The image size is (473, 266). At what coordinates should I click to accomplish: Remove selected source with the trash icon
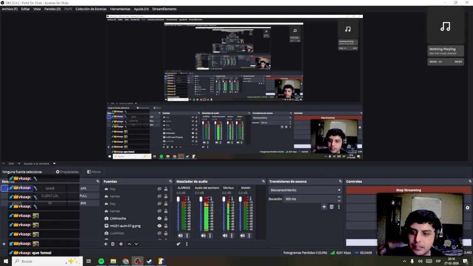(x=113, y=244)
